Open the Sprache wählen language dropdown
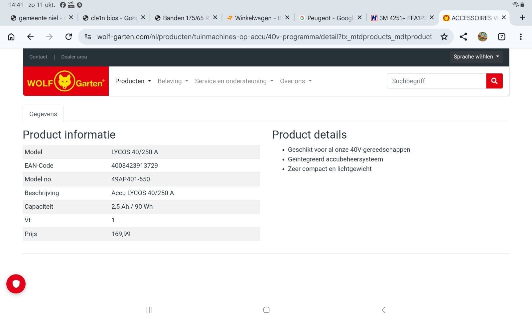Screen dimensions: 532x319 point(476,56)
